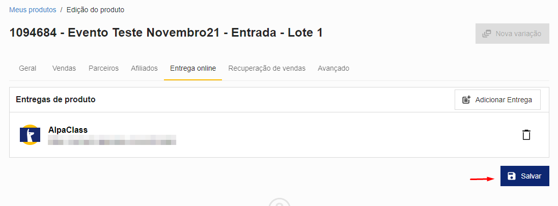Click the add-list icon beside Adicionar Entrega
The height and width of the screenshot is (206, 558).
tap(466, 100)
